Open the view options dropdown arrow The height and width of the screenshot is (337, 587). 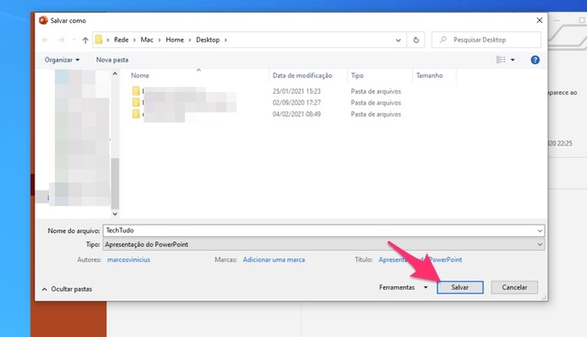coord(512,60)
